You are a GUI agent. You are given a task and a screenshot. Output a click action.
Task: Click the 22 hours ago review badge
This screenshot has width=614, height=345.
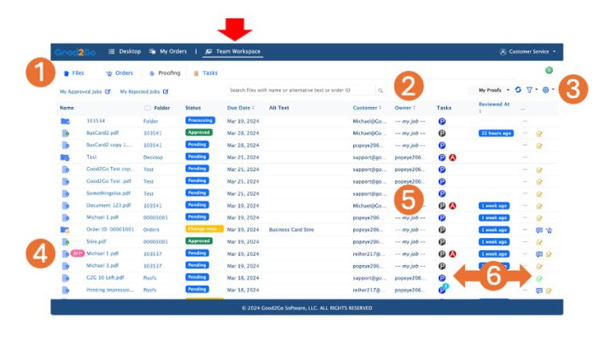[x=496, y=133]
